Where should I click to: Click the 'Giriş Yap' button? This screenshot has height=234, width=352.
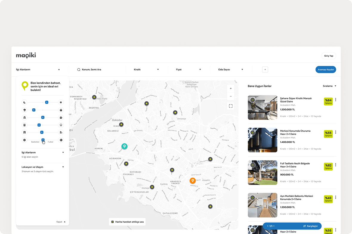coord(328,56)
